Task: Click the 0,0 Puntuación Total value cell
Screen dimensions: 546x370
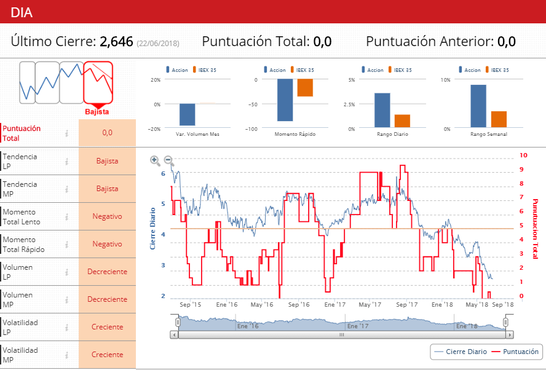Action: point(107,133)
